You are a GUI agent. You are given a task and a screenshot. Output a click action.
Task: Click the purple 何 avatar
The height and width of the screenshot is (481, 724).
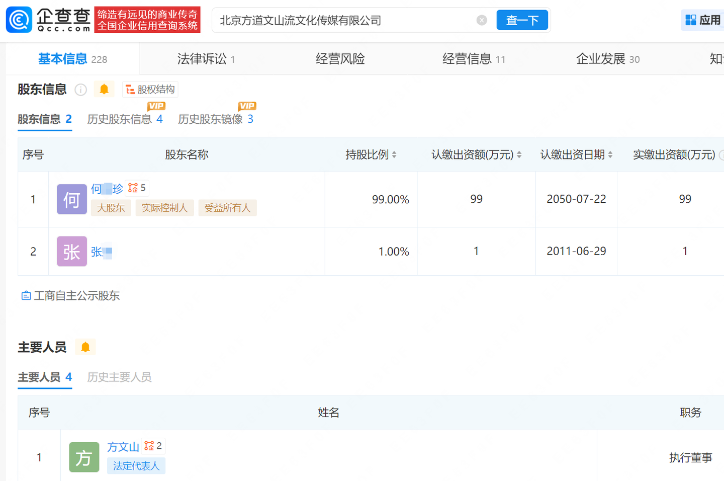point(72,199)
